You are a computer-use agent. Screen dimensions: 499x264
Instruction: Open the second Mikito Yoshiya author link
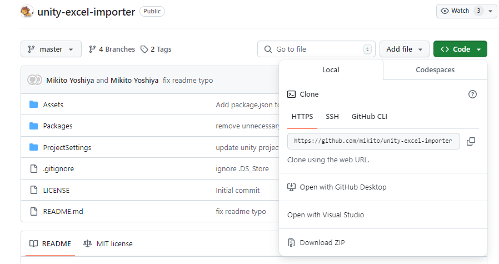134,80
